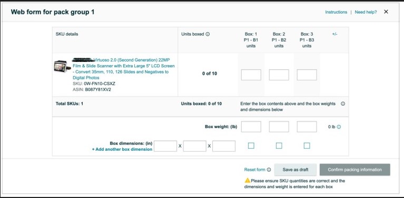Click the second box dimension field
Viewport: 404px width, 198px height.
coord(194,146)
